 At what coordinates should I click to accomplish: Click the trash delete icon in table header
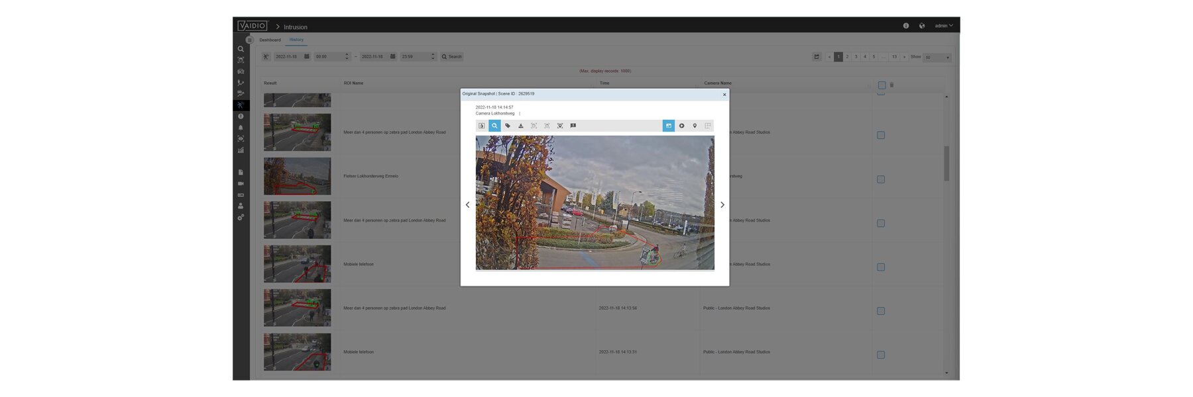tap(891, 85)
